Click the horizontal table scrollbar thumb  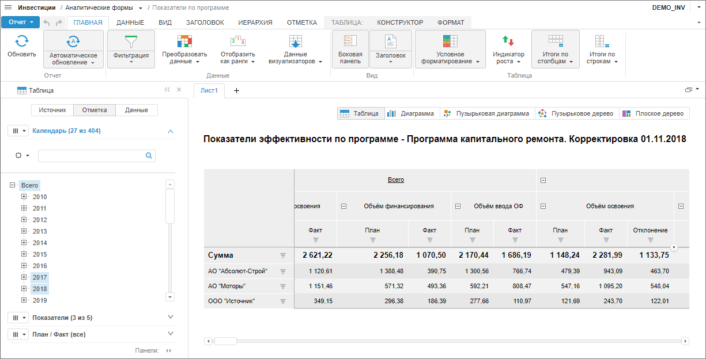click(225, 341)
